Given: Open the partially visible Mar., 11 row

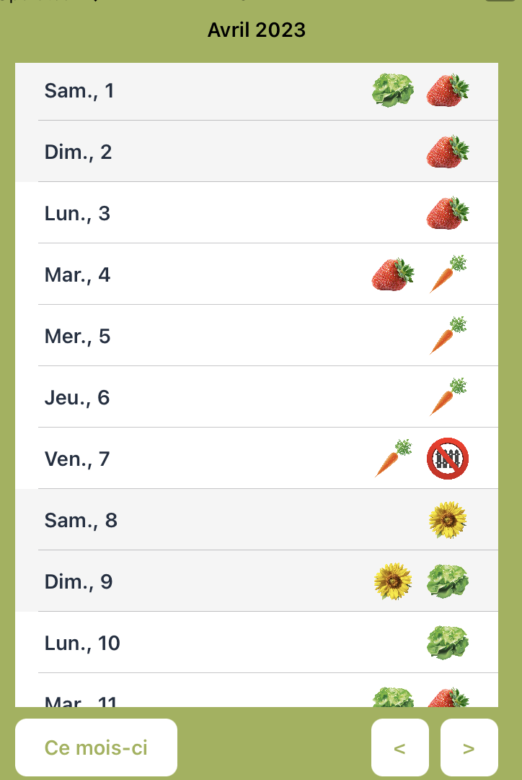Looking at the screenshot, I should (x=257, y=690).
